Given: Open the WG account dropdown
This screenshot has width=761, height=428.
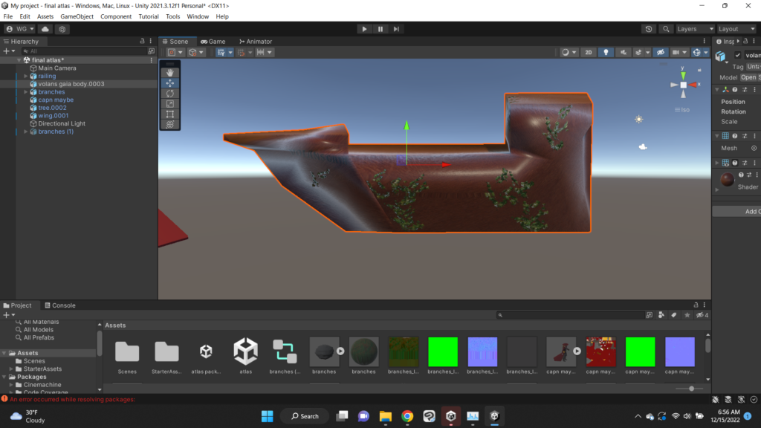Looking at the screenshot, I should 20,29.
